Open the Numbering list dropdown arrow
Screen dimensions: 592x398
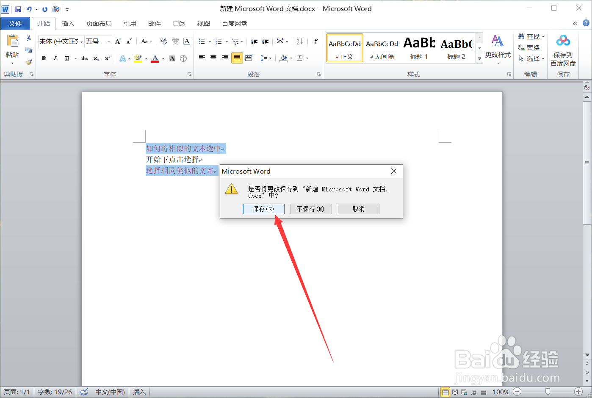point(227,41)
